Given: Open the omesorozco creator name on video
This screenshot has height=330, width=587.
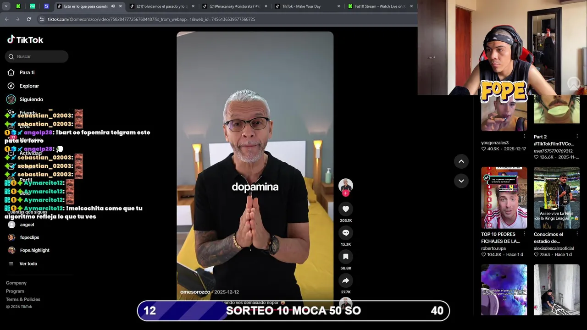Looking at the screenshot, I should pyautogui.click(x=195, y=292).
